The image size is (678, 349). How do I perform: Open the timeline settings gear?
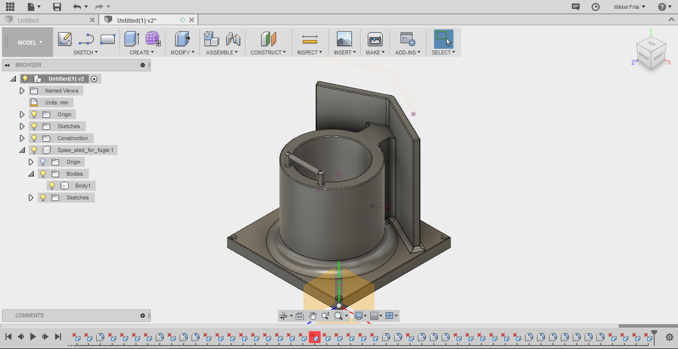pyautogui.click(x=669, y=337)
